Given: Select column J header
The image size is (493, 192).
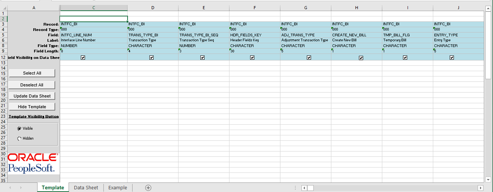Looking at the screenshot, I should pyautogui.click(x=459, y=8).
